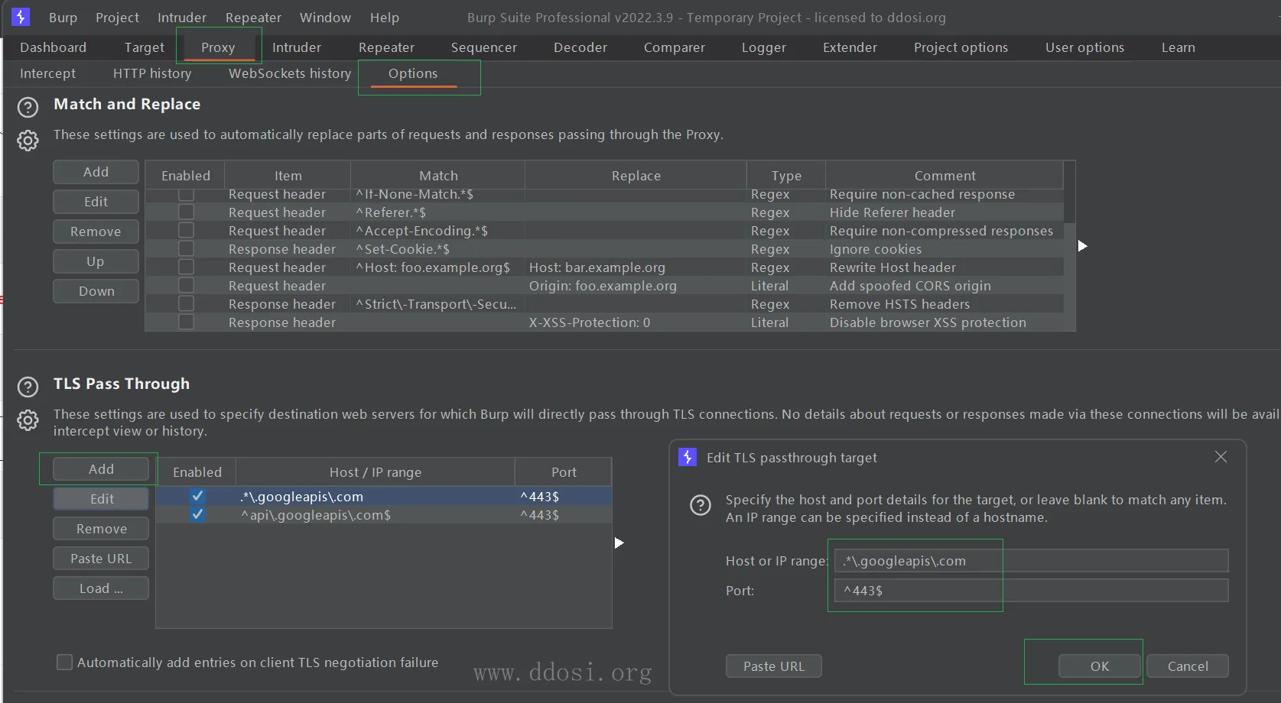The image size is (1281, 703).
Task: Open the User options tab
Action: coord(1084,47)
